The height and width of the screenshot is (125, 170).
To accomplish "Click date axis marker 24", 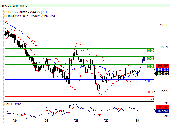I will [x=16, y=121].
